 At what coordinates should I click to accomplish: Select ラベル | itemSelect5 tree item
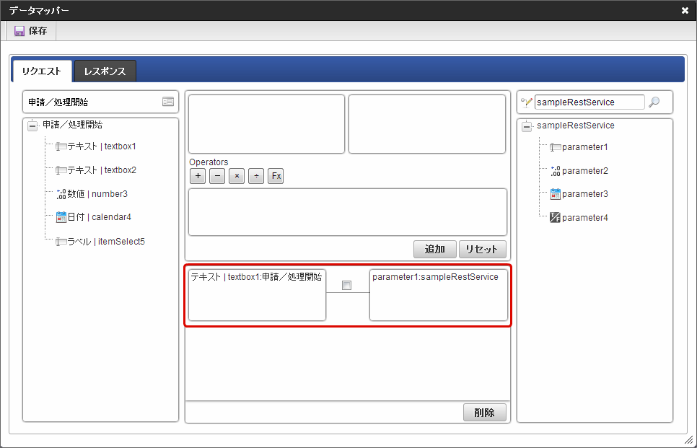point(106,242)
